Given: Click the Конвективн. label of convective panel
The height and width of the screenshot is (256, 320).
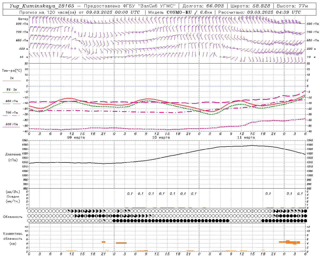Looking at the screenshot, I should (x=13, y=234).
